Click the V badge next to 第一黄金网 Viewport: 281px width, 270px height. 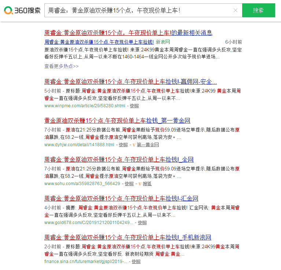coord(134,145)
